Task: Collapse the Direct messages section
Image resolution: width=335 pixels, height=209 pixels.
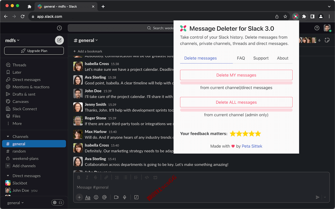Action: pyautogui.click(x=8, y=176)
